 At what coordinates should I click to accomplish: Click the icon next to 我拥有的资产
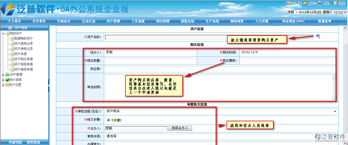[12, 38]
